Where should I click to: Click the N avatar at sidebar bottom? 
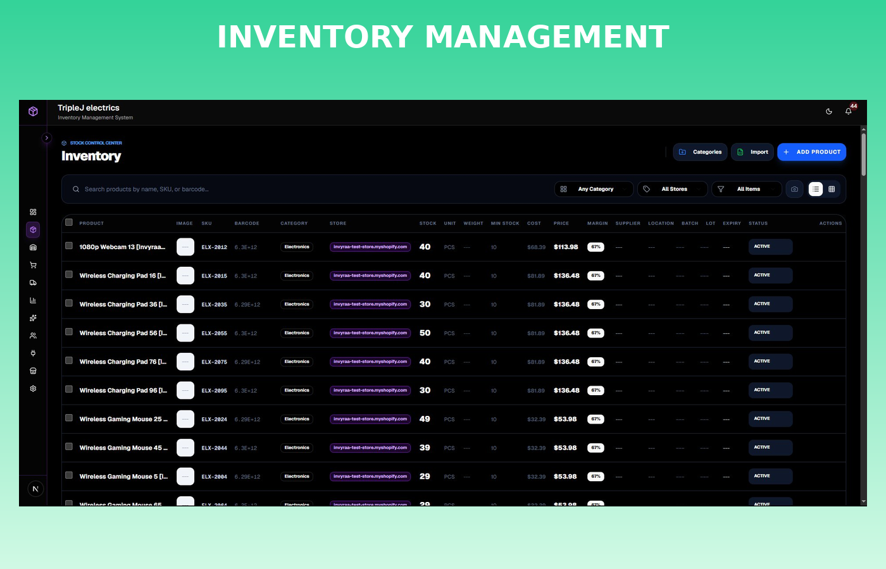tap(35, 489)
